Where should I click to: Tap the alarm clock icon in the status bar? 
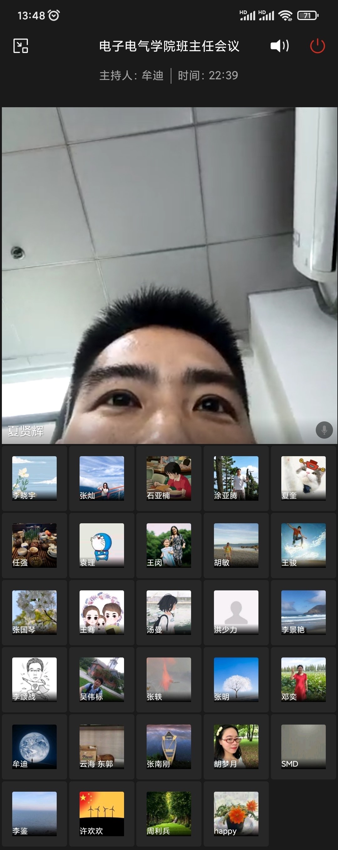pyautogui.click(x=54, y=15)
